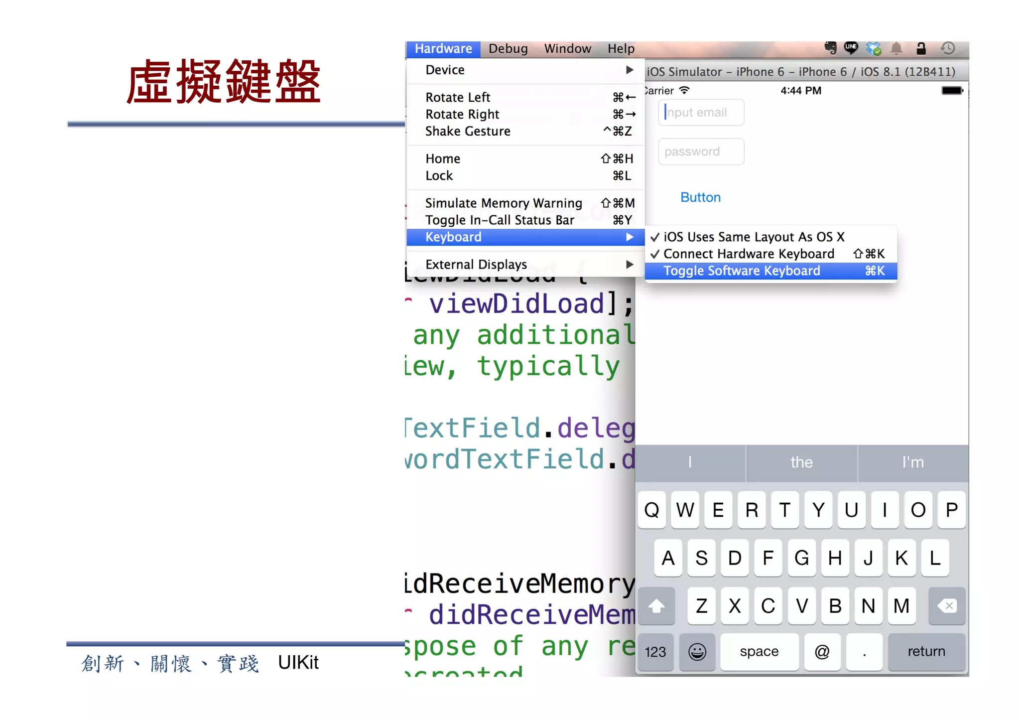Tap the C key

coord(768,606)
